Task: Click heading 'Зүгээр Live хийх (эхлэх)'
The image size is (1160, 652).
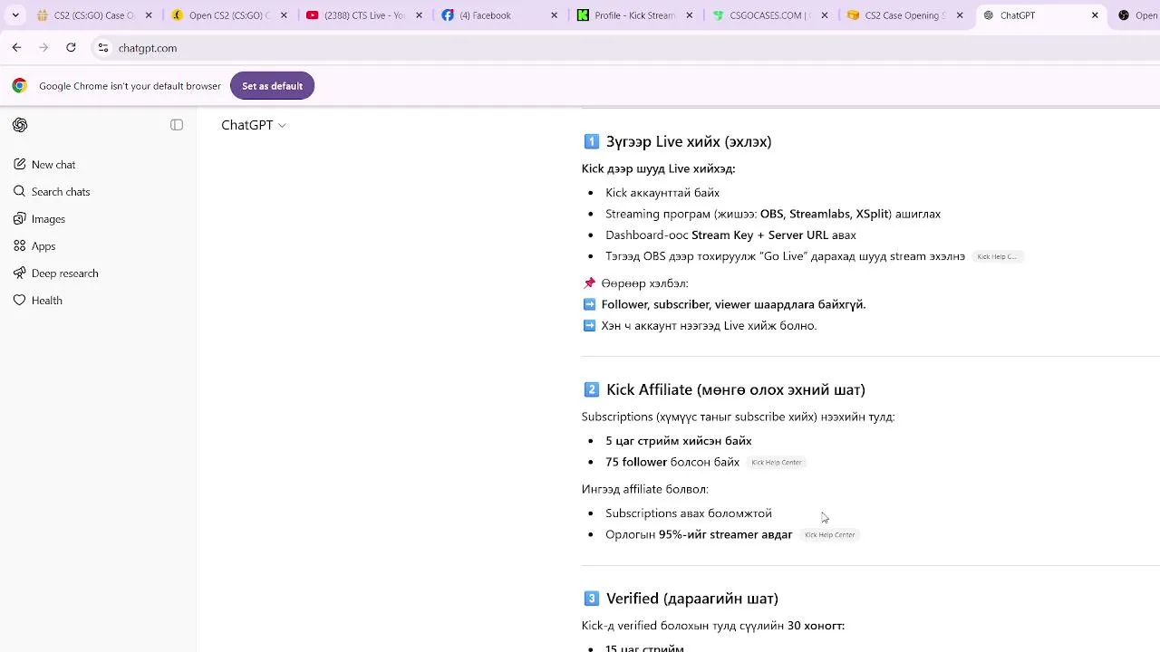Action: 689,141
